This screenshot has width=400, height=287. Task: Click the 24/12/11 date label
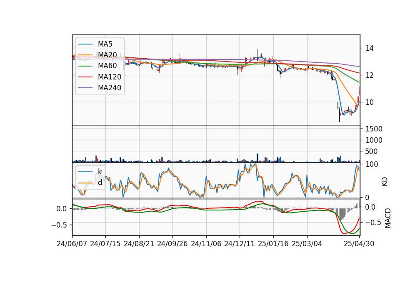[x=240, y=244]
